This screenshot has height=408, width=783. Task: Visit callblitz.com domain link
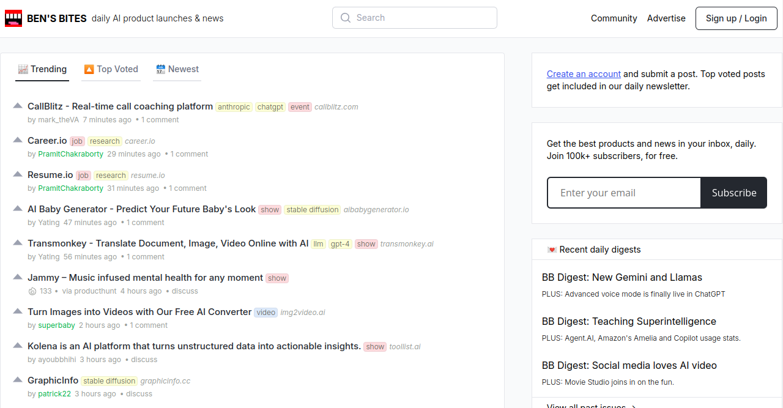point(336,107)
